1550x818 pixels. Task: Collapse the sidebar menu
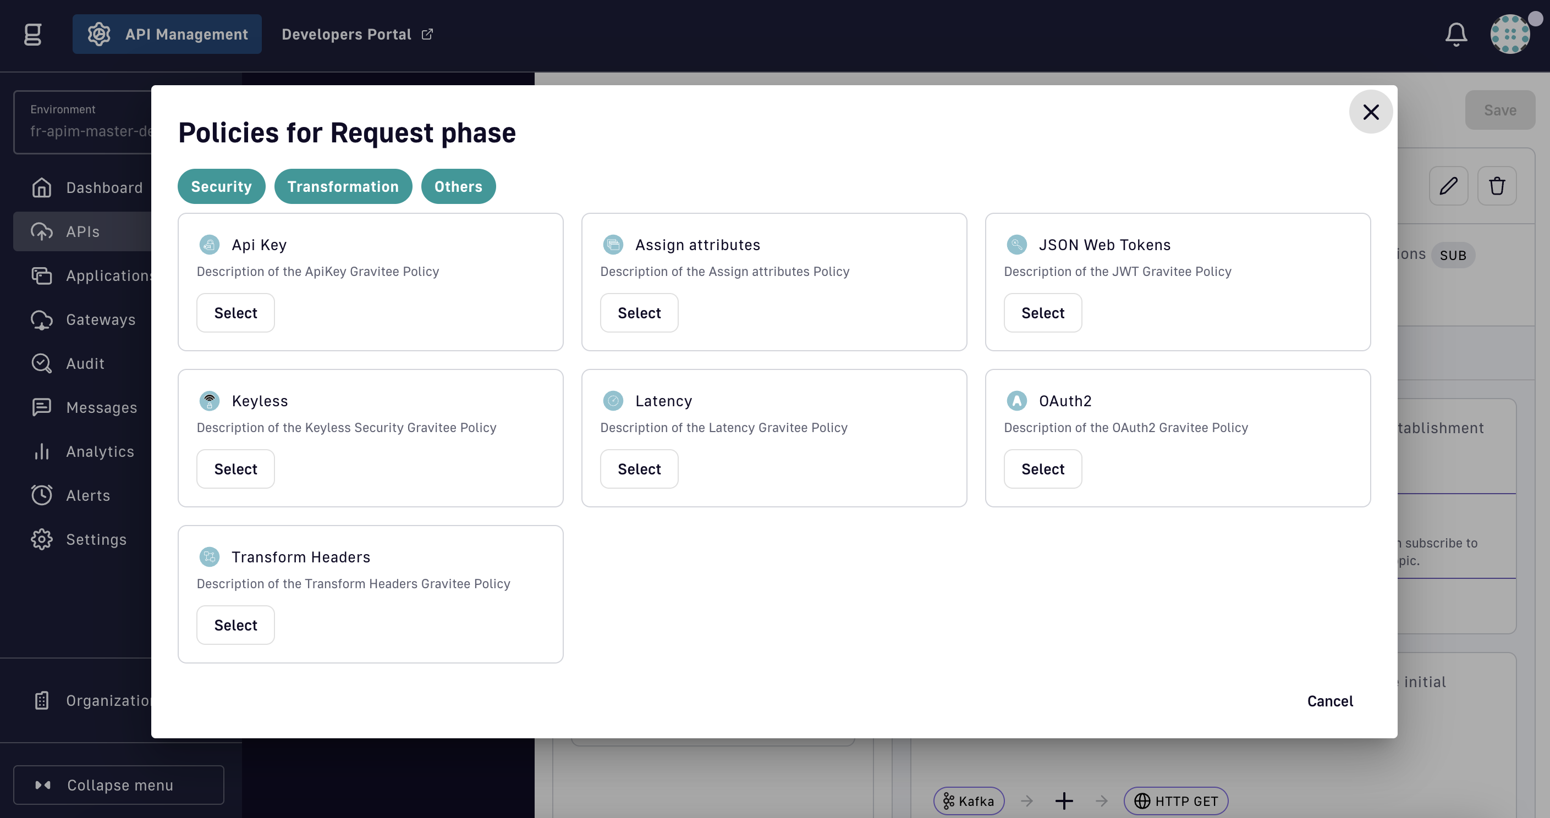point(119,784)
